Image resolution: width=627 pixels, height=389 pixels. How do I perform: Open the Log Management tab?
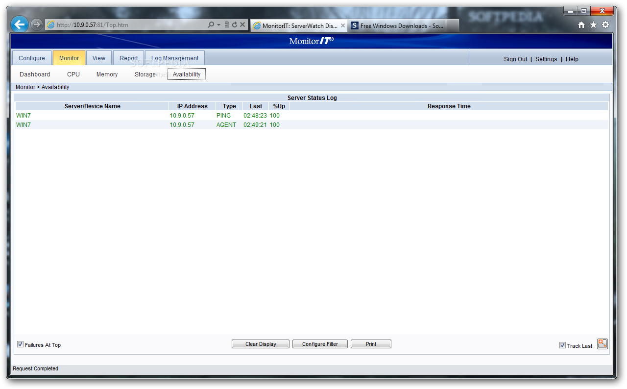click(175, 58)
